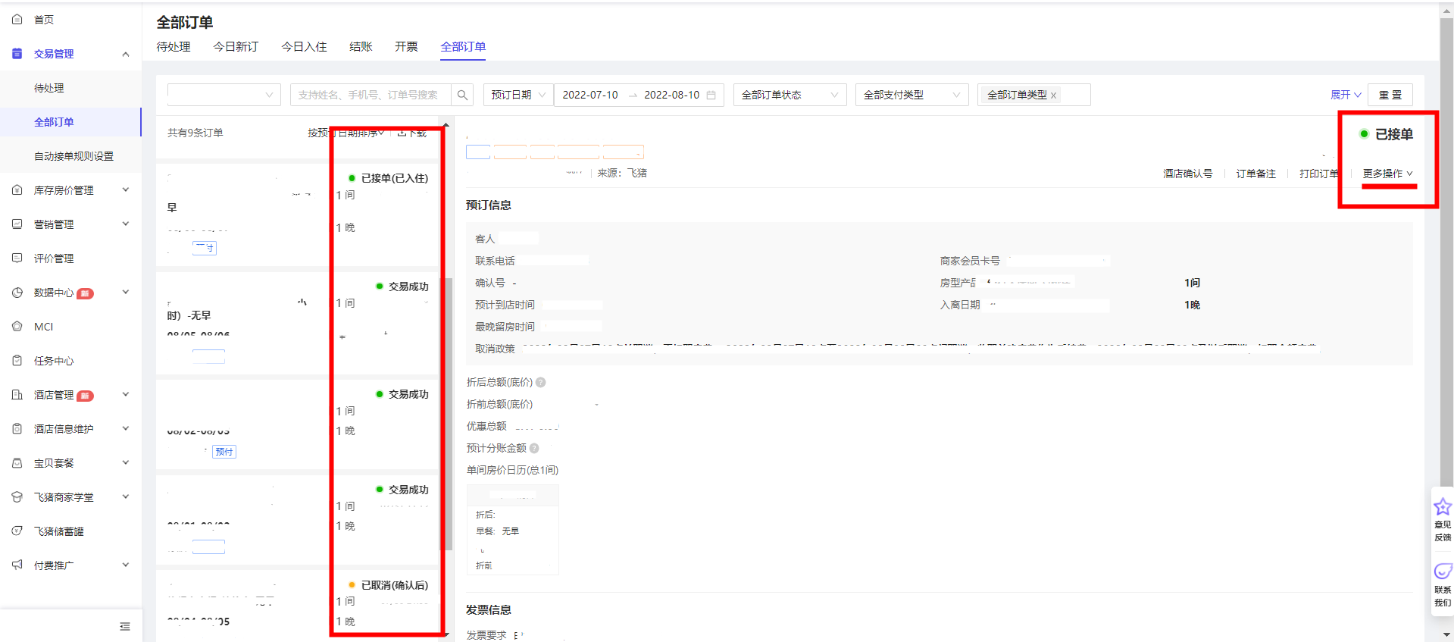Click the search magnifier icon
The height and width of the screenshot is (642, 1454).
[462, 95]
